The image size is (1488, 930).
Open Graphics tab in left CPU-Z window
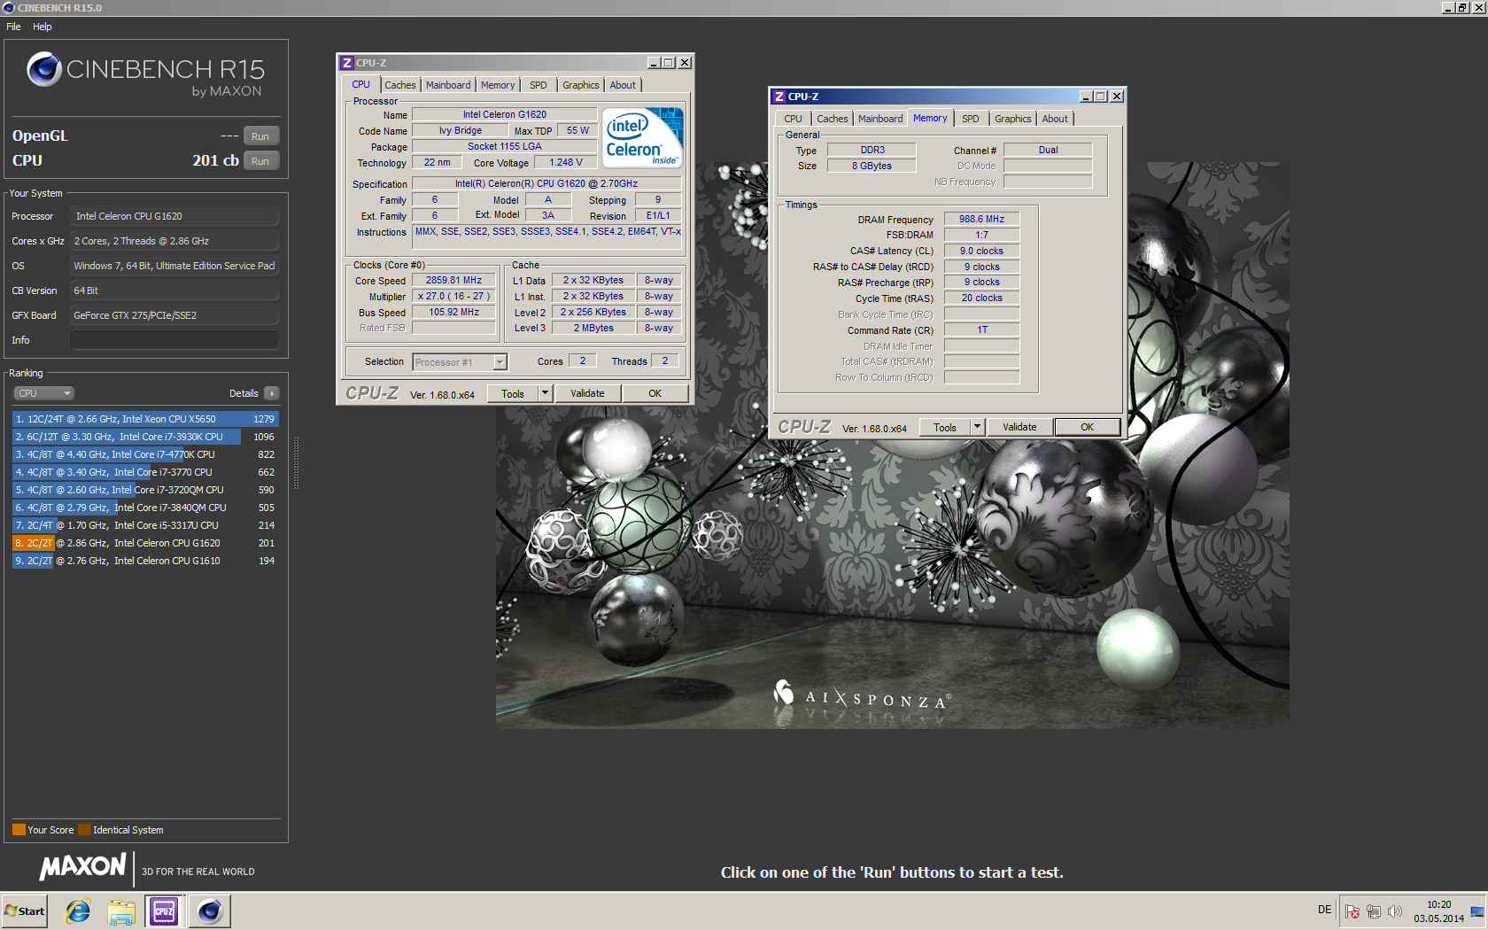[x=581, y=85]
